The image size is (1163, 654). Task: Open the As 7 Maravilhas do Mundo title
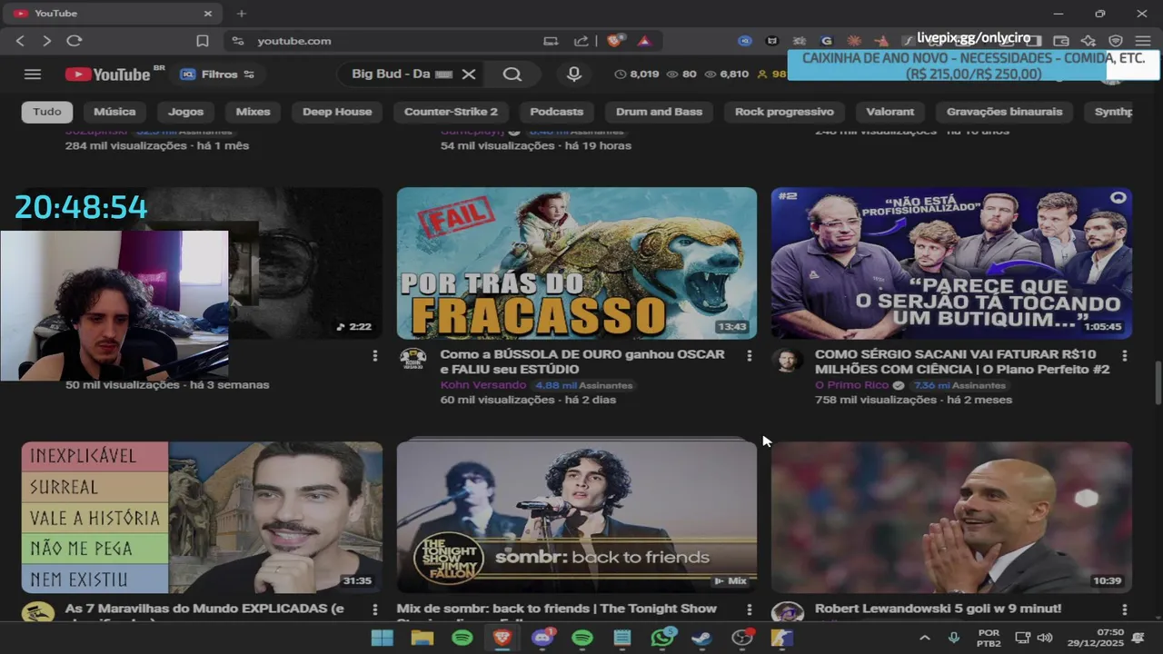pyautogui.click(x=204, y=609)
